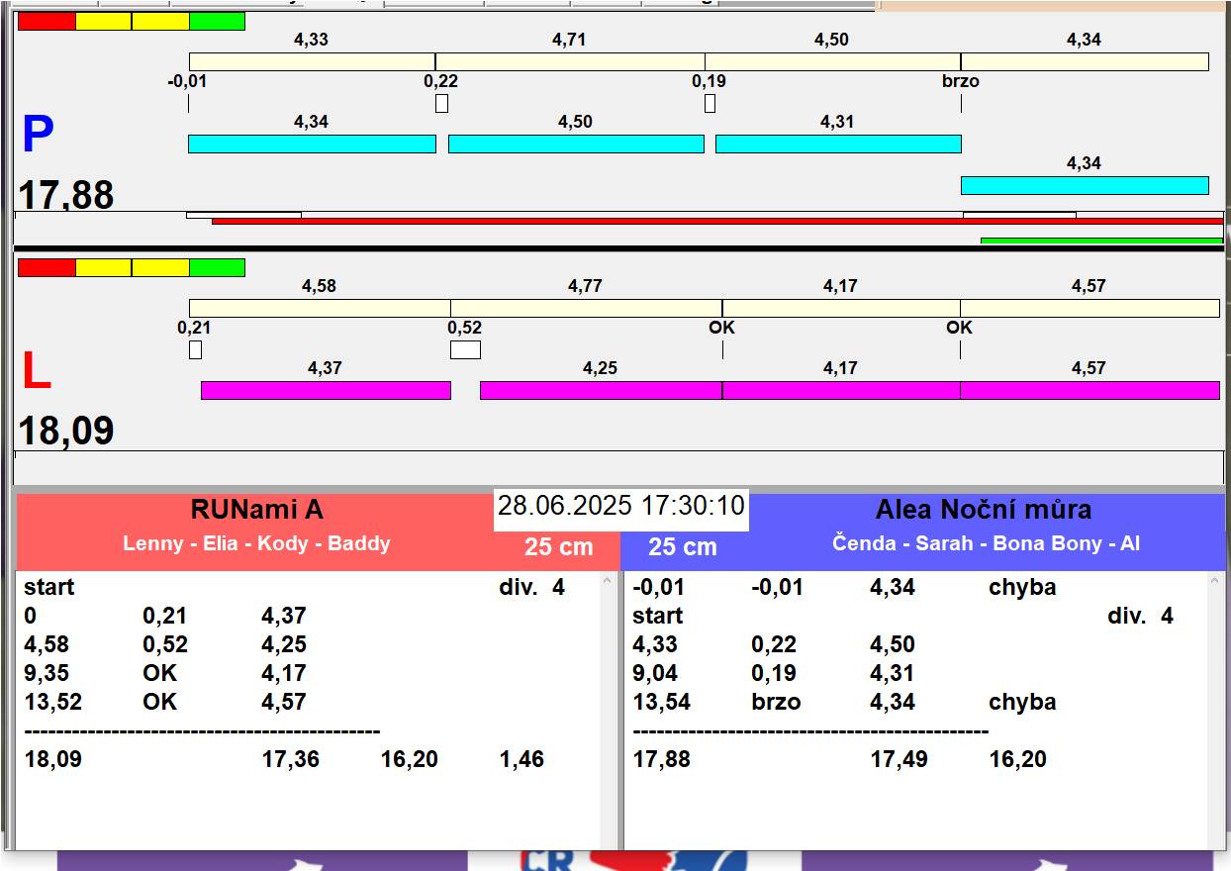Click the red start light in lane P
Image resolution: width=1231 pixels, height=871 pixels.
[47, 21]
